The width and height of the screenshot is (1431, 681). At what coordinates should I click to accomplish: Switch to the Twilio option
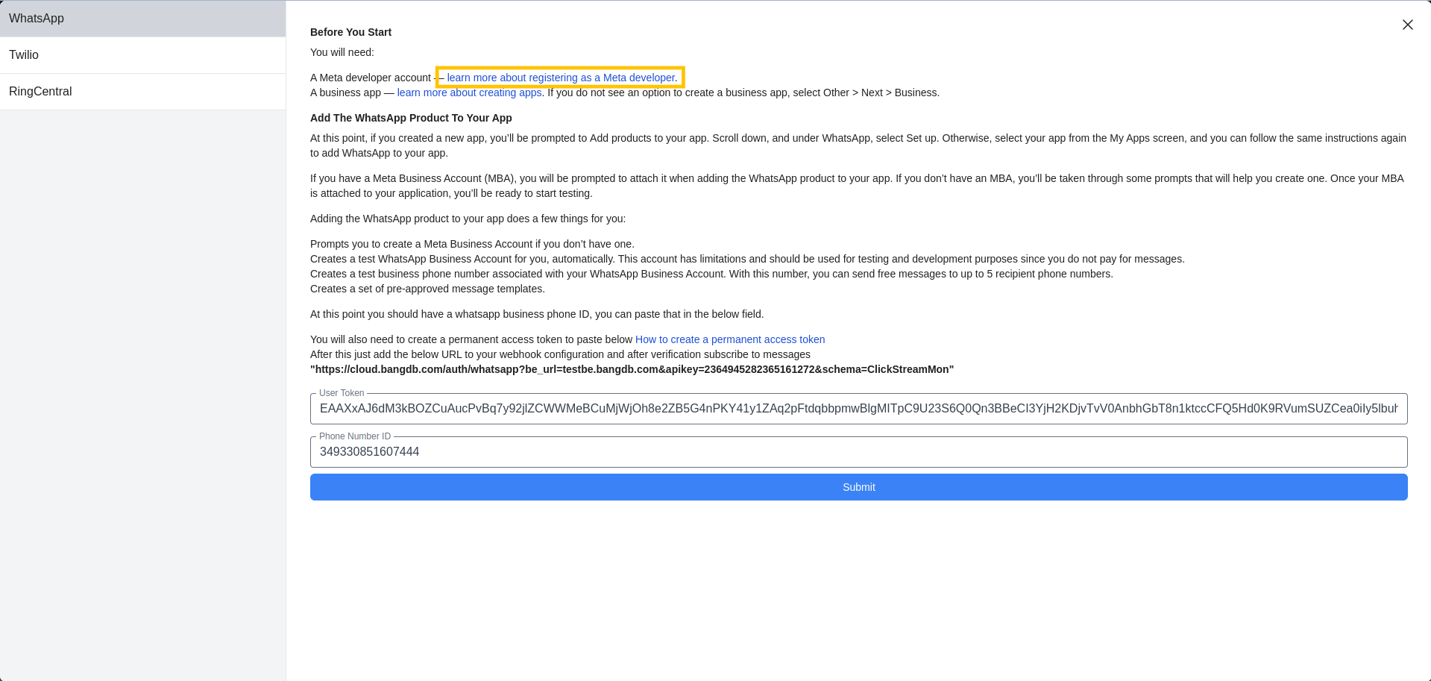142,55
